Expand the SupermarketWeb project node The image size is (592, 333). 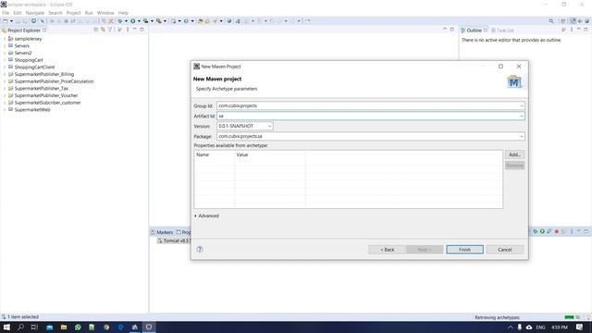click(5, 110)
